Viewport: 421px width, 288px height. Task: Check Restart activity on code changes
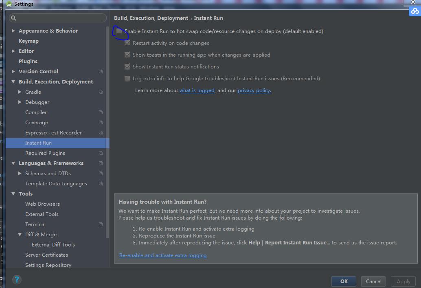point(127,43)
